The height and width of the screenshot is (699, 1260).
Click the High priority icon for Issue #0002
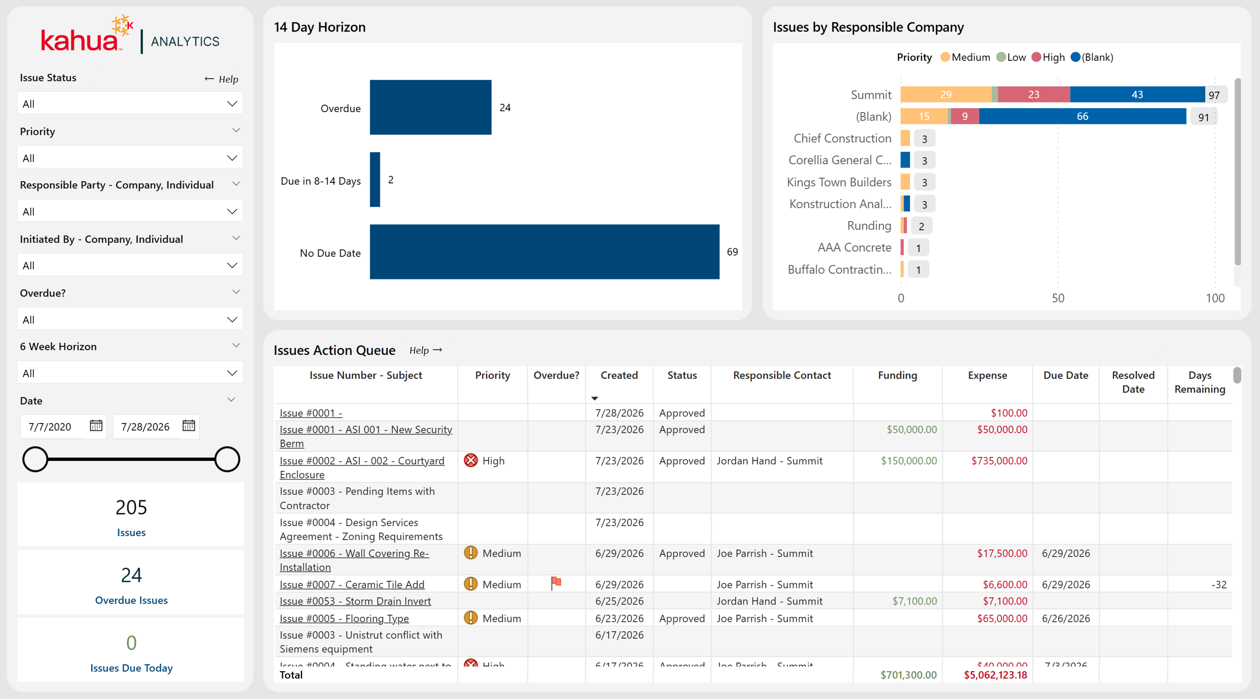pos(471,460)
